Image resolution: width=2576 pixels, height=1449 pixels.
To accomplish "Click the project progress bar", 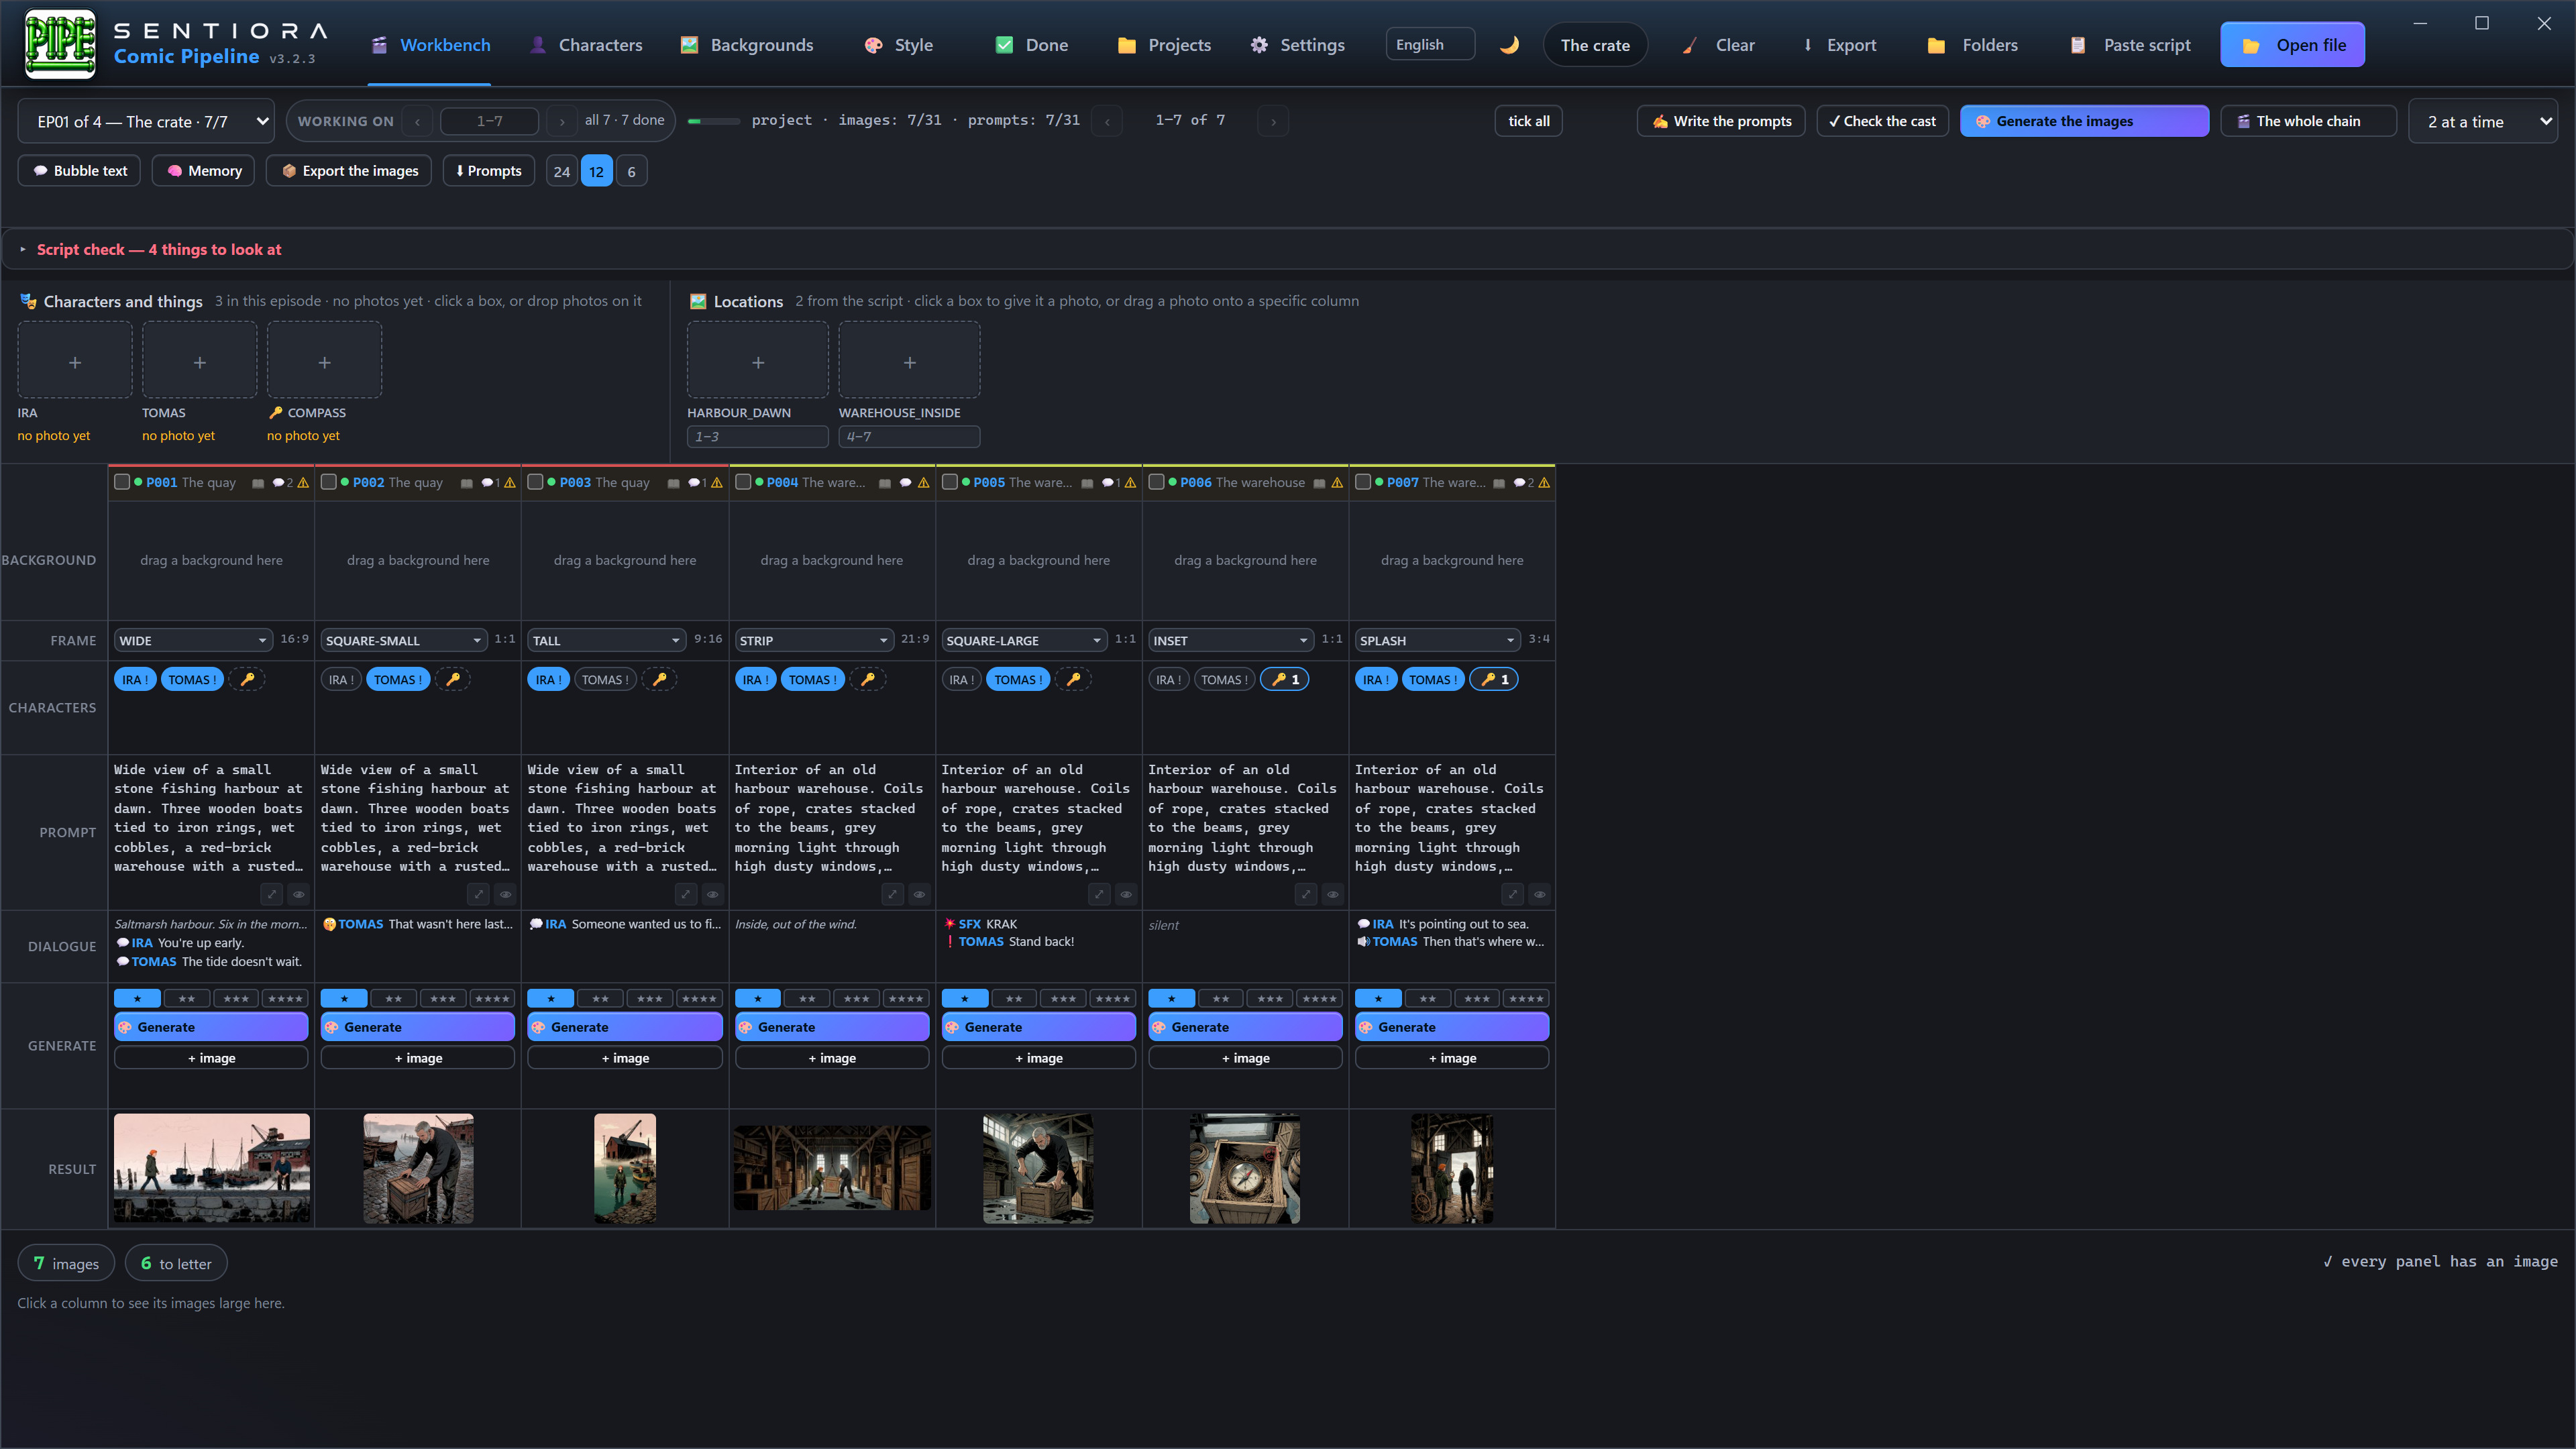I will [x=714, y=121].
